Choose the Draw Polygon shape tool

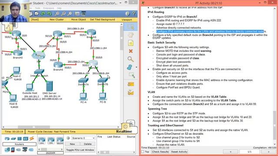130,67
